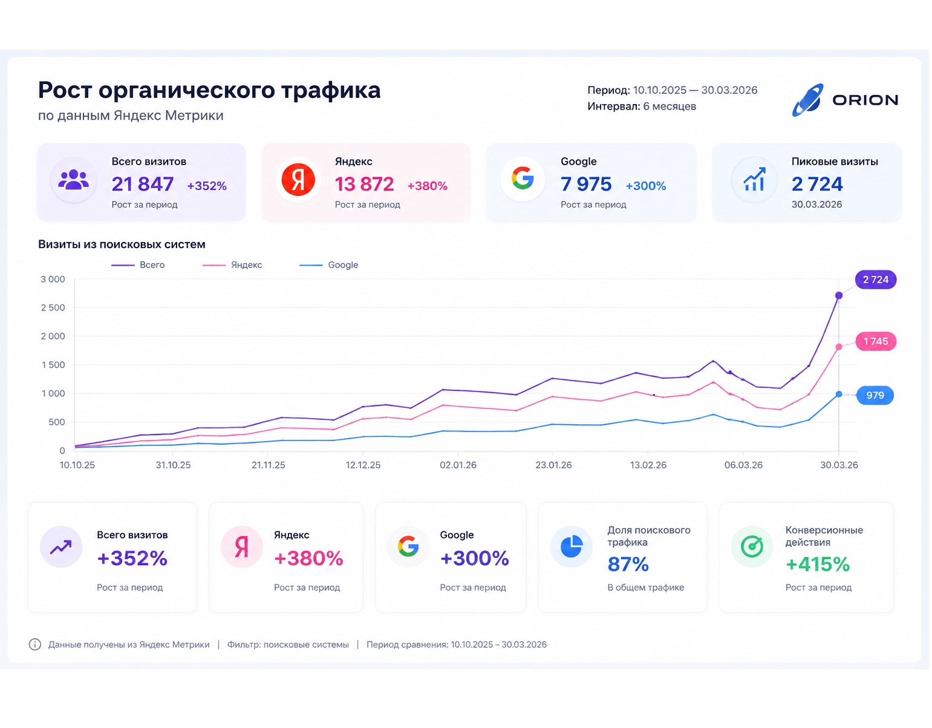Image resolution: width=932 pixels, height=728 pixels.
Task: Click the footer note Данные получены из Яндекс Метрики
Action: click(x=129, y=645)
